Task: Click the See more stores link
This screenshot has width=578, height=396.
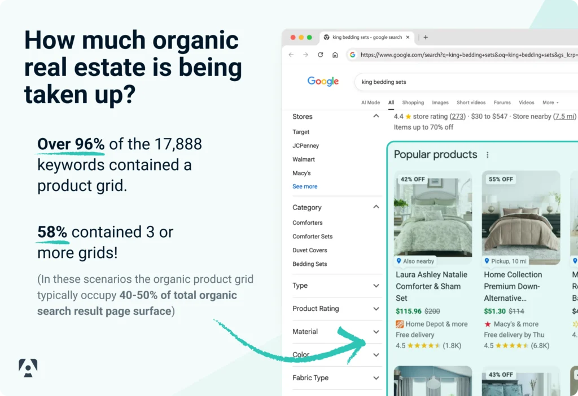Action: [x=305, y=186]
